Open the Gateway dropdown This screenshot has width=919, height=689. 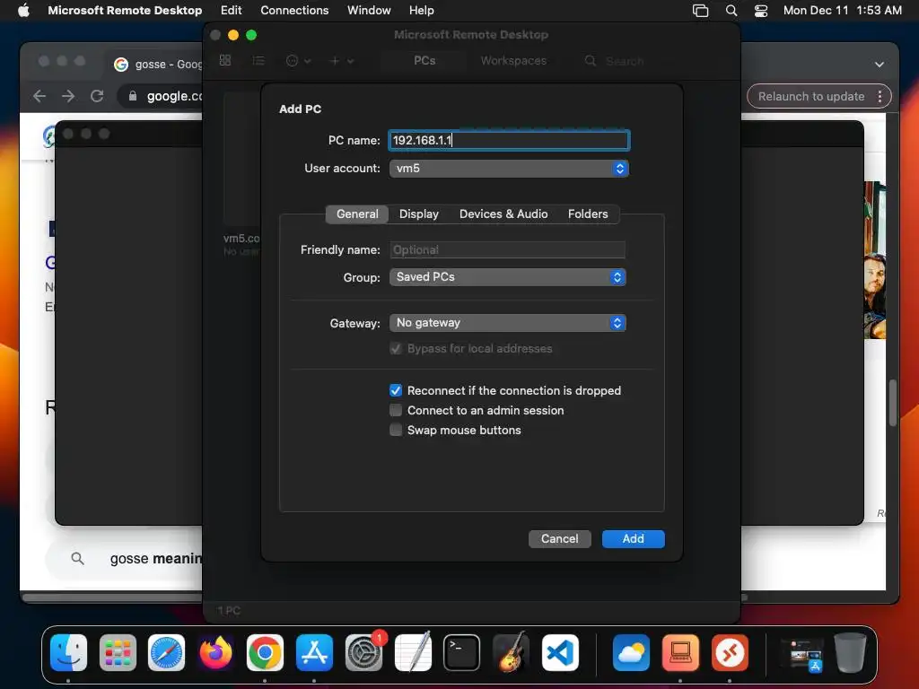click(508, 323)
